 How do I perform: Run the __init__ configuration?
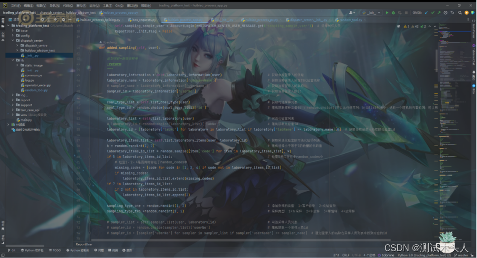(387, 13)
